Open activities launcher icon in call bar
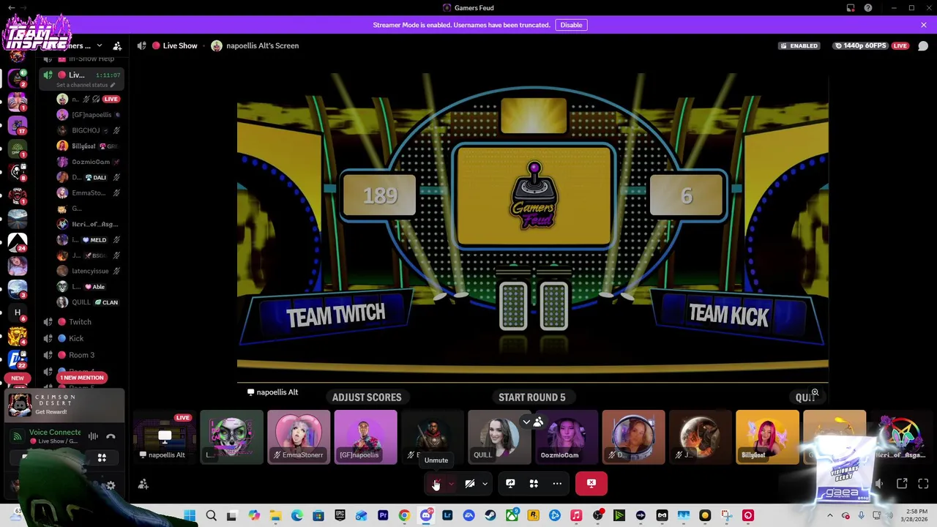The width and height of the screenshot is (937, 527). (534, 483)
